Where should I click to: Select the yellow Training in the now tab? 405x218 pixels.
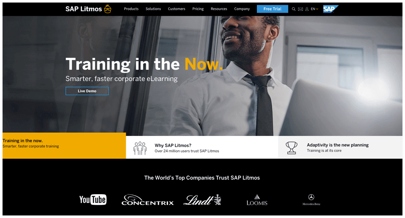pos(64,146)
